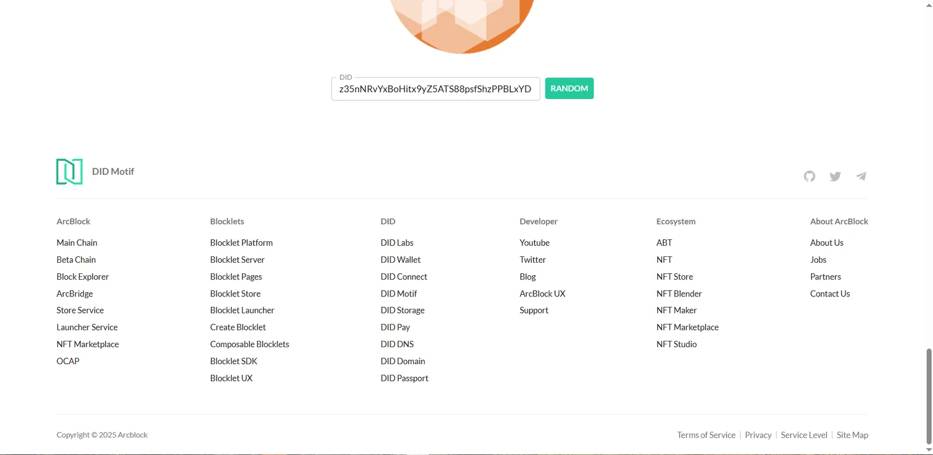The image size is (933, 455).
Task: Open Beta Chain footer link
Action: point(76,260)
